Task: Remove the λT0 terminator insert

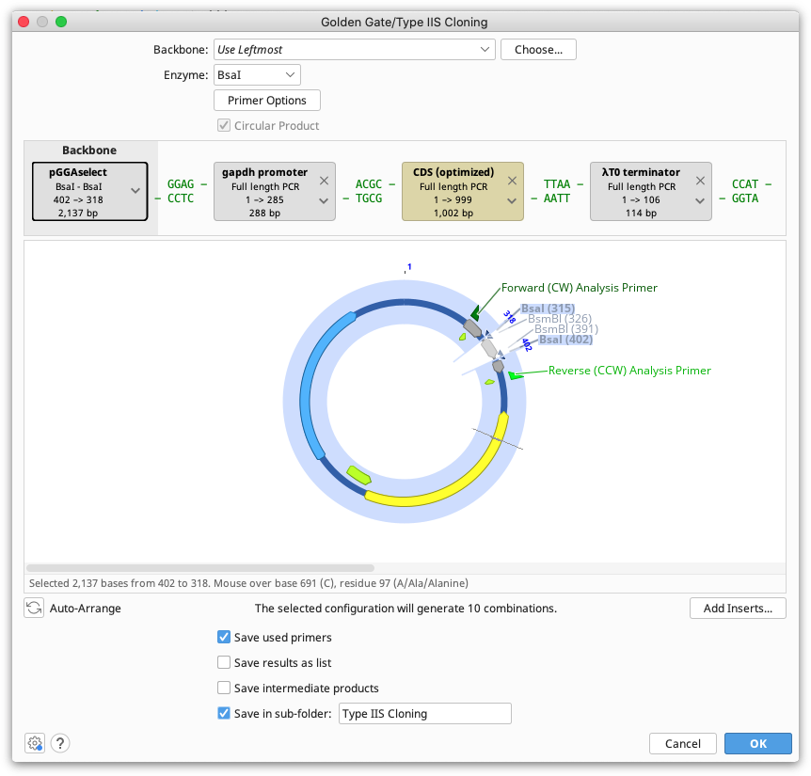Action: pyautogui.click(x=700, y=181)
